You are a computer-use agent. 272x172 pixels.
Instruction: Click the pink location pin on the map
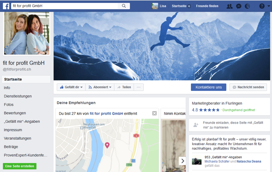(107, 145)
